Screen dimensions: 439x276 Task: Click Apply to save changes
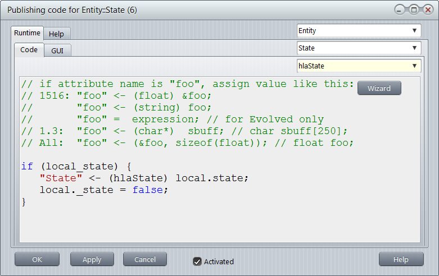point(92,259)
